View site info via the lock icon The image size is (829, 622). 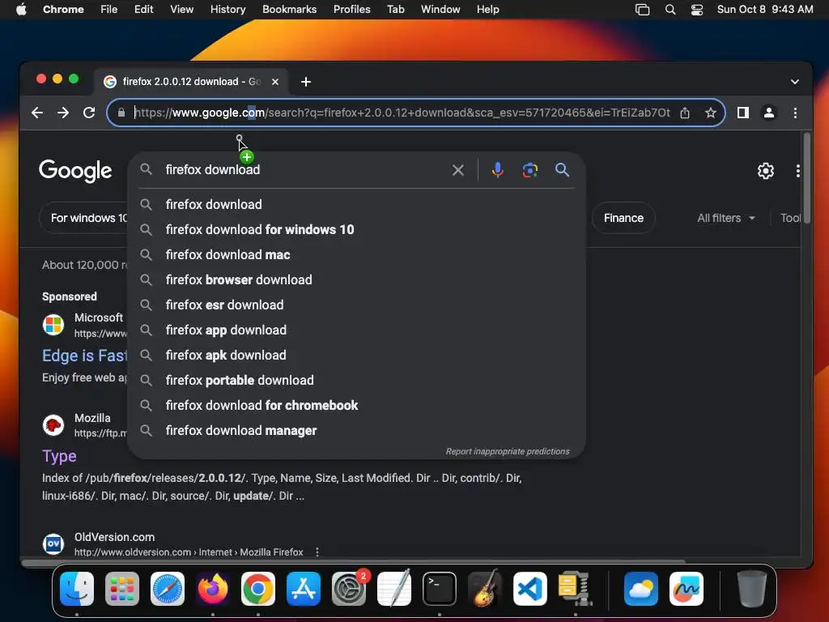121,113
